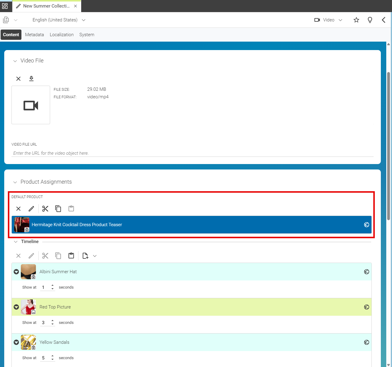Click the Yellow Sandals thumbnail
The height and width of the screenshot is (367, 392).
click(28, 342)
